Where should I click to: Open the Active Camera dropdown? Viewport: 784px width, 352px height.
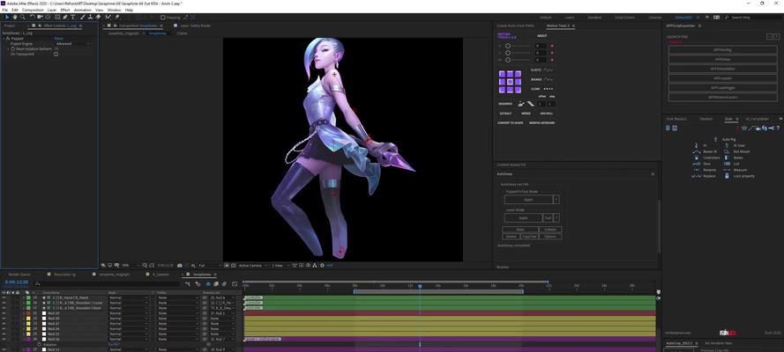[x=252, y=265]
